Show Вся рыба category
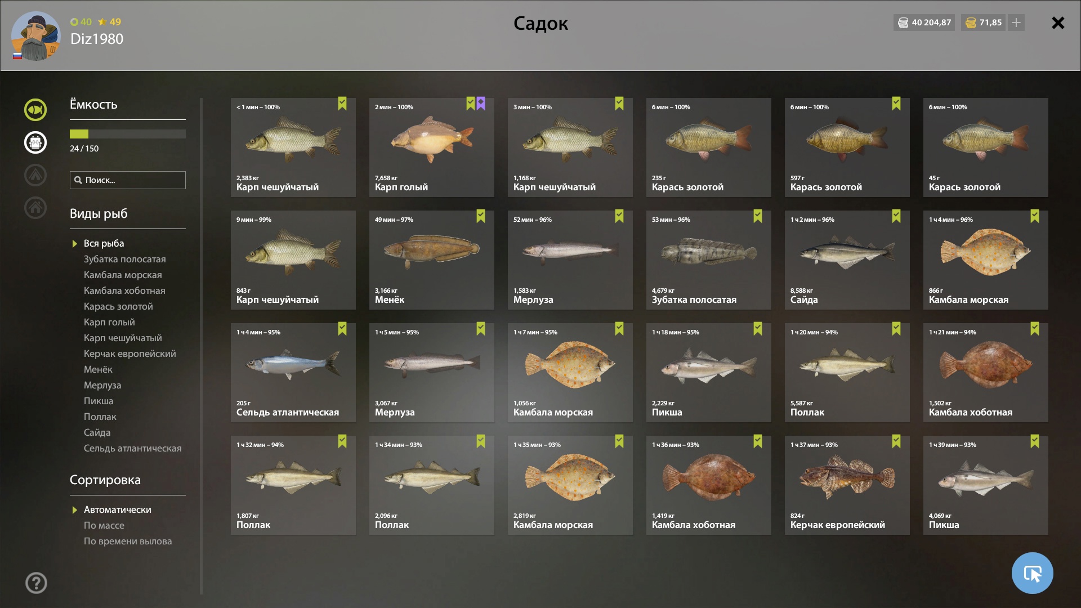 pos(104,243)
